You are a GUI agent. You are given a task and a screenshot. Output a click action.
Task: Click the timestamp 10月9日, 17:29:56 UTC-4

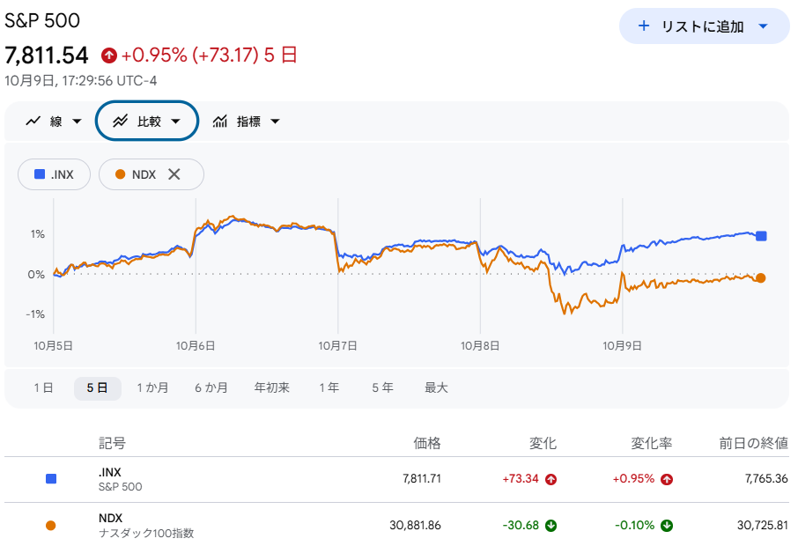[81, 81]
